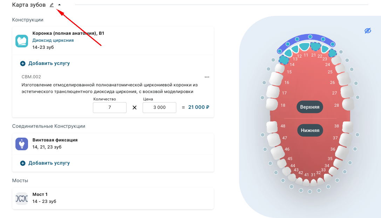Select tooth 21 on the chart
The image size is (381, 218).
coord(315,46)
